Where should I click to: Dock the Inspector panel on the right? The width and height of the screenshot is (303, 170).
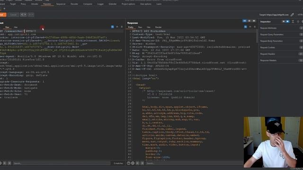tap(287, 22)
